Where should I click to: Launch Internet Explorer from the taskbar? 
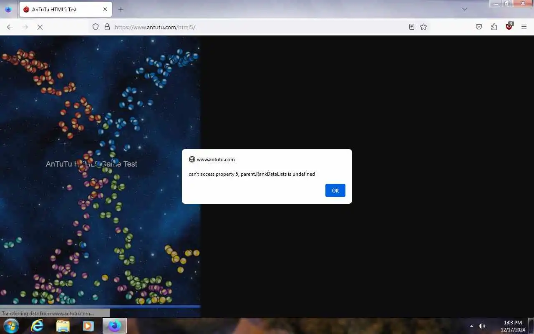(x=37, y=326)
